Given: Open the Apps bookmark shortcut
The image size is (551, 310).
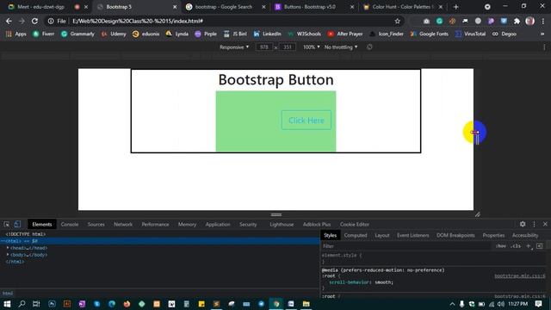Looking at the screenshot, I should (x=16, y=34).
